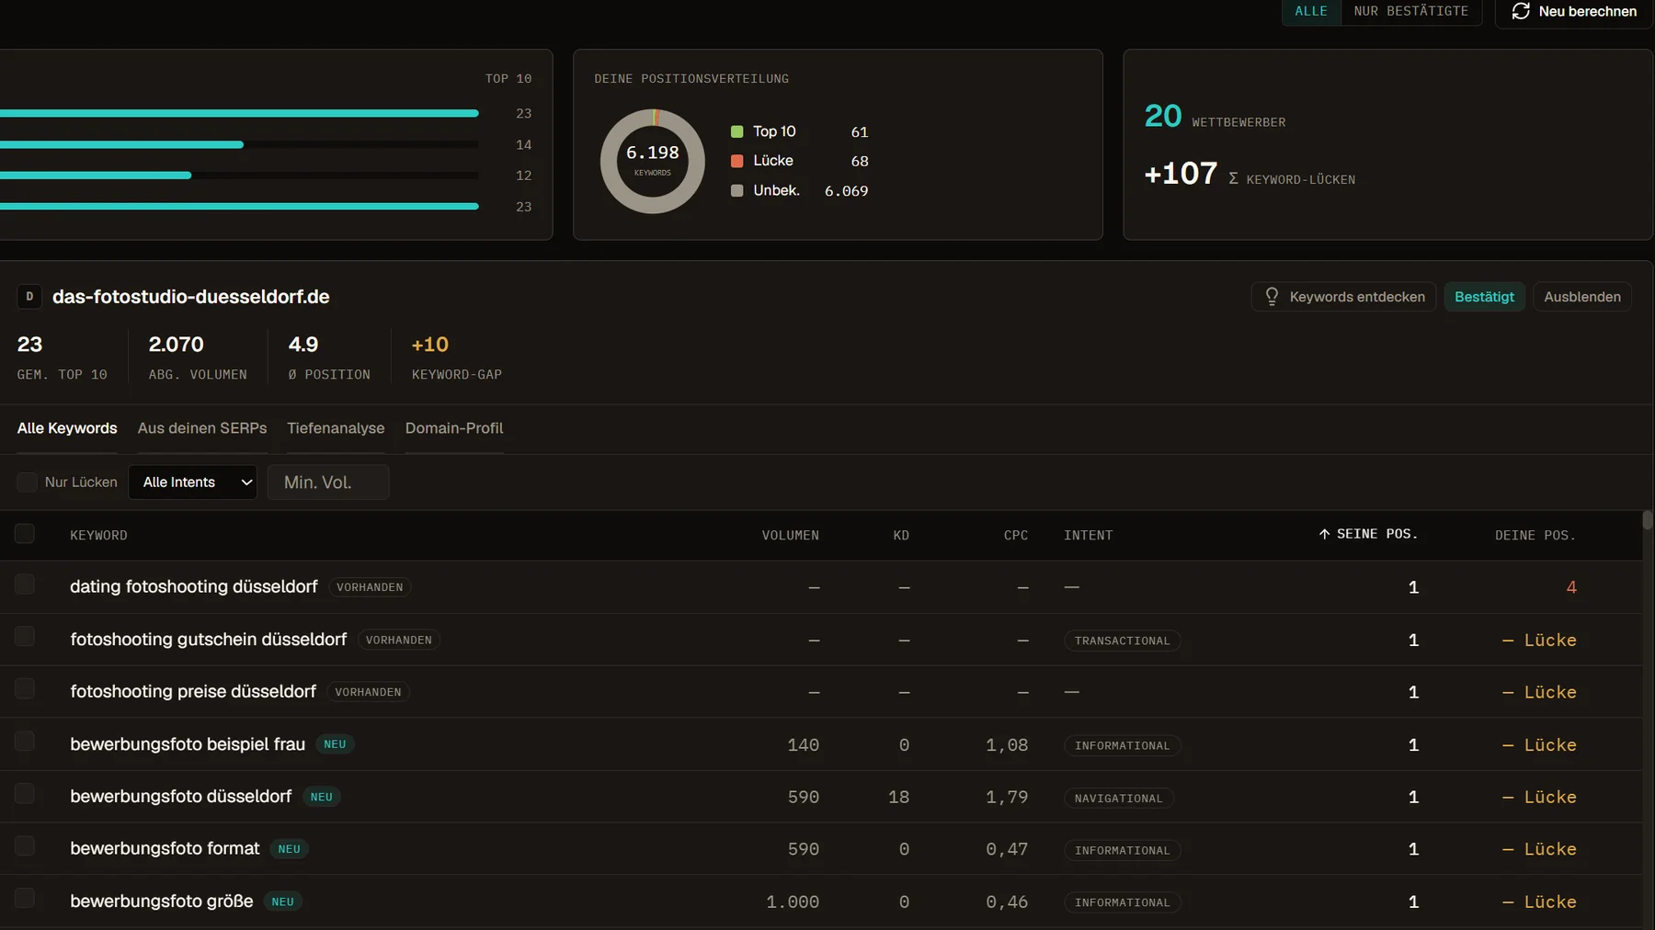Click the up arrow sort icon on Seine Pos.
Screen dimensions: 1655x930
(1324, 534)
